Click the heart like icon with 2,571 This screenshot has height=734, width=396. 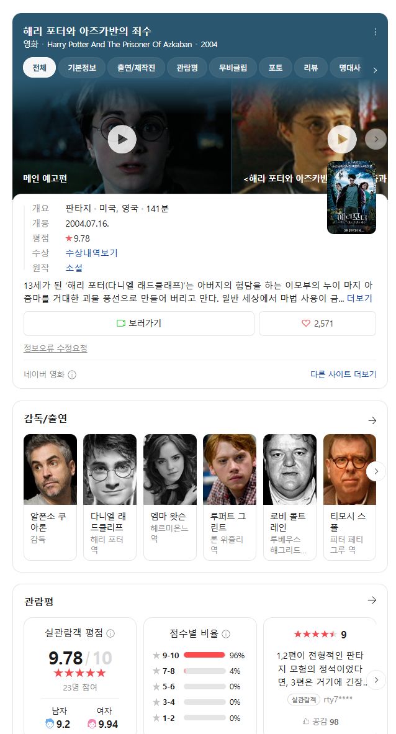(305, 324)
